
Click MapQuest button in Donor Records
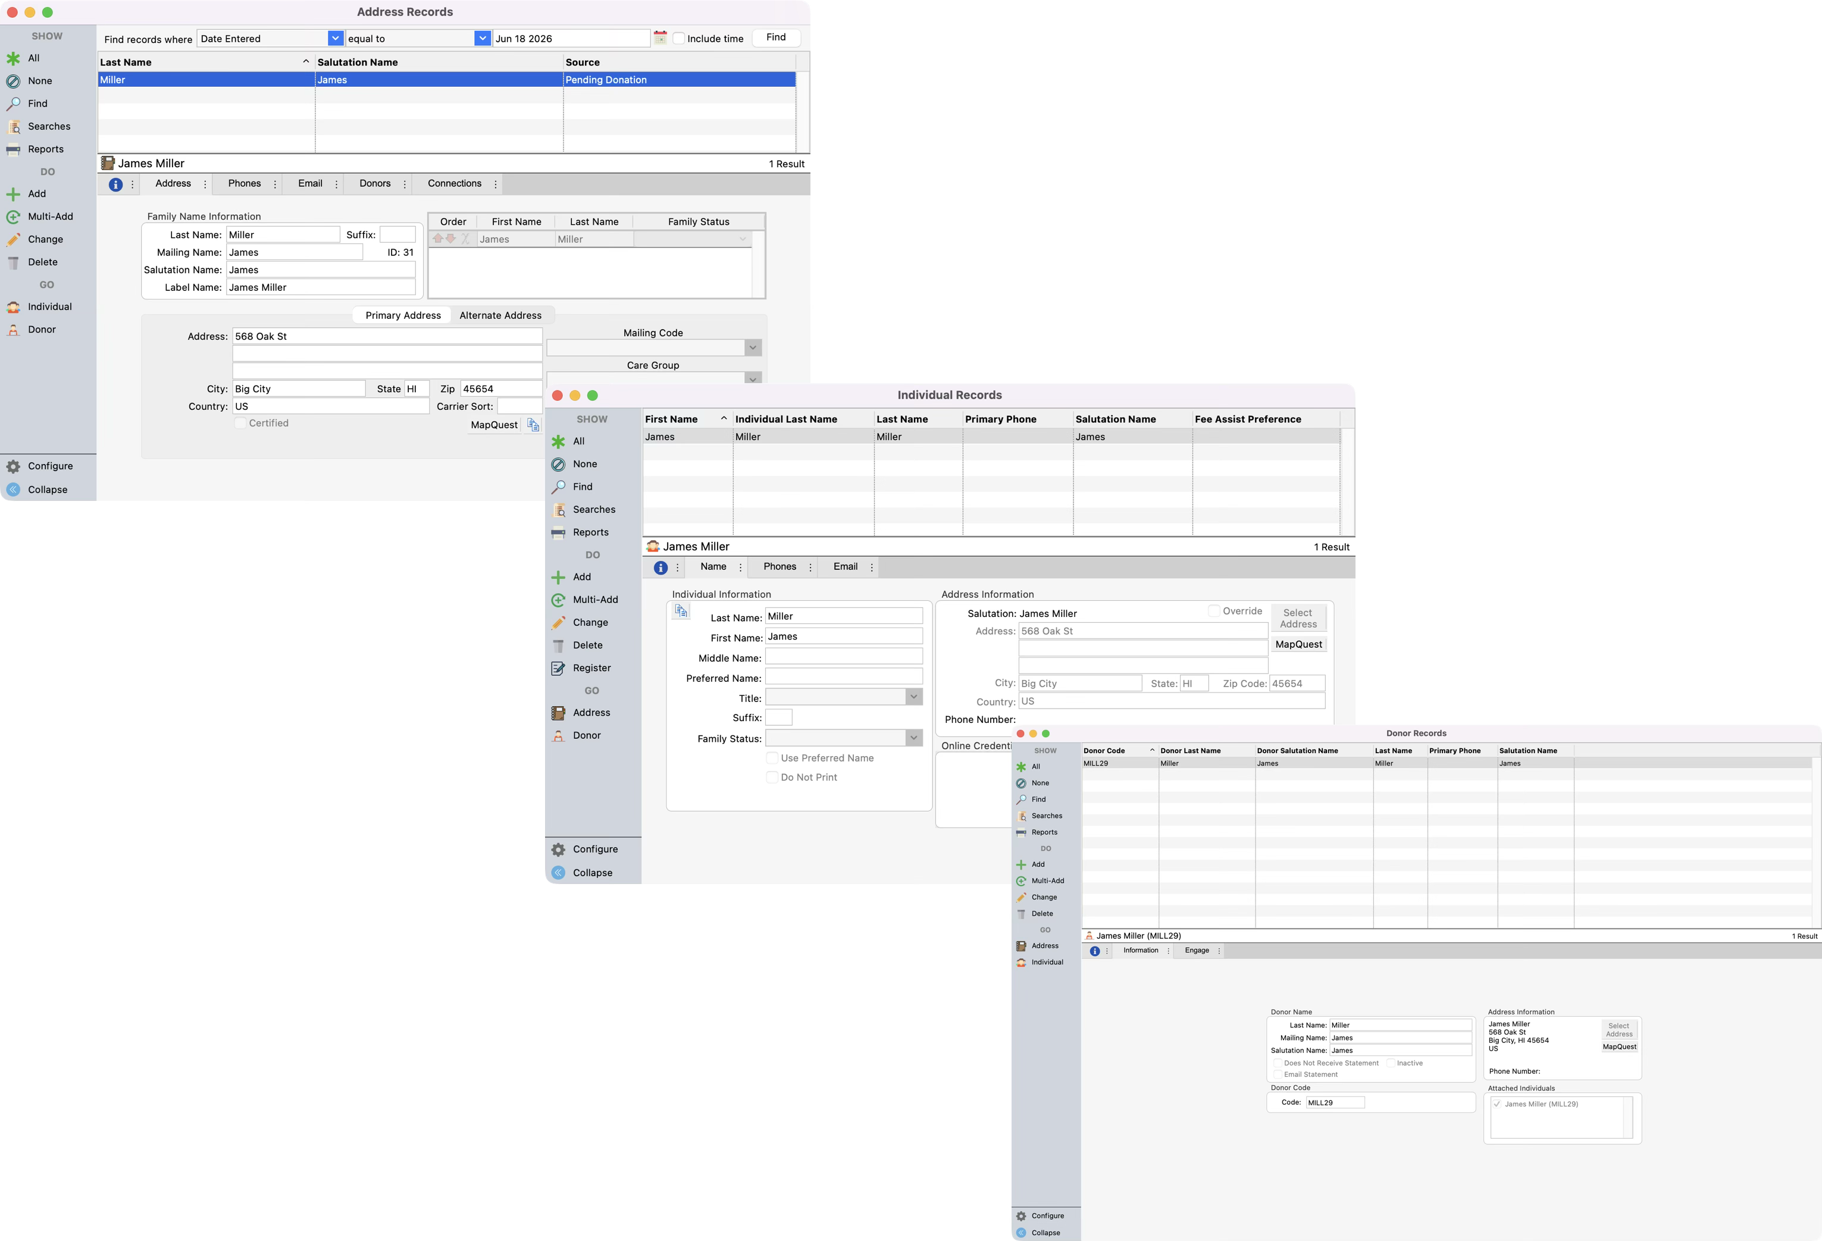point(1619,1046)
